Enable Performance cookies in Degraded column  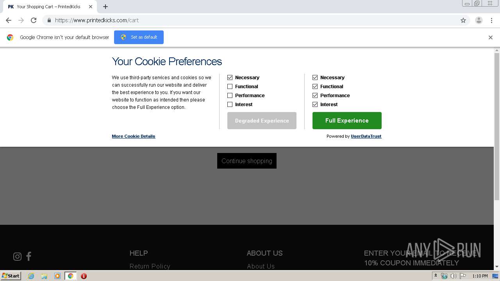click(230, 95)
